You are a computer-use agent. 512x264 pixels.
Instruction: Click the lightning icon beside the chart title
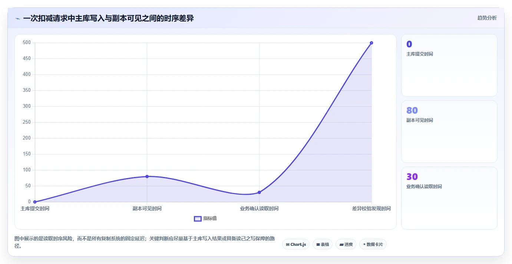point(17,18)
